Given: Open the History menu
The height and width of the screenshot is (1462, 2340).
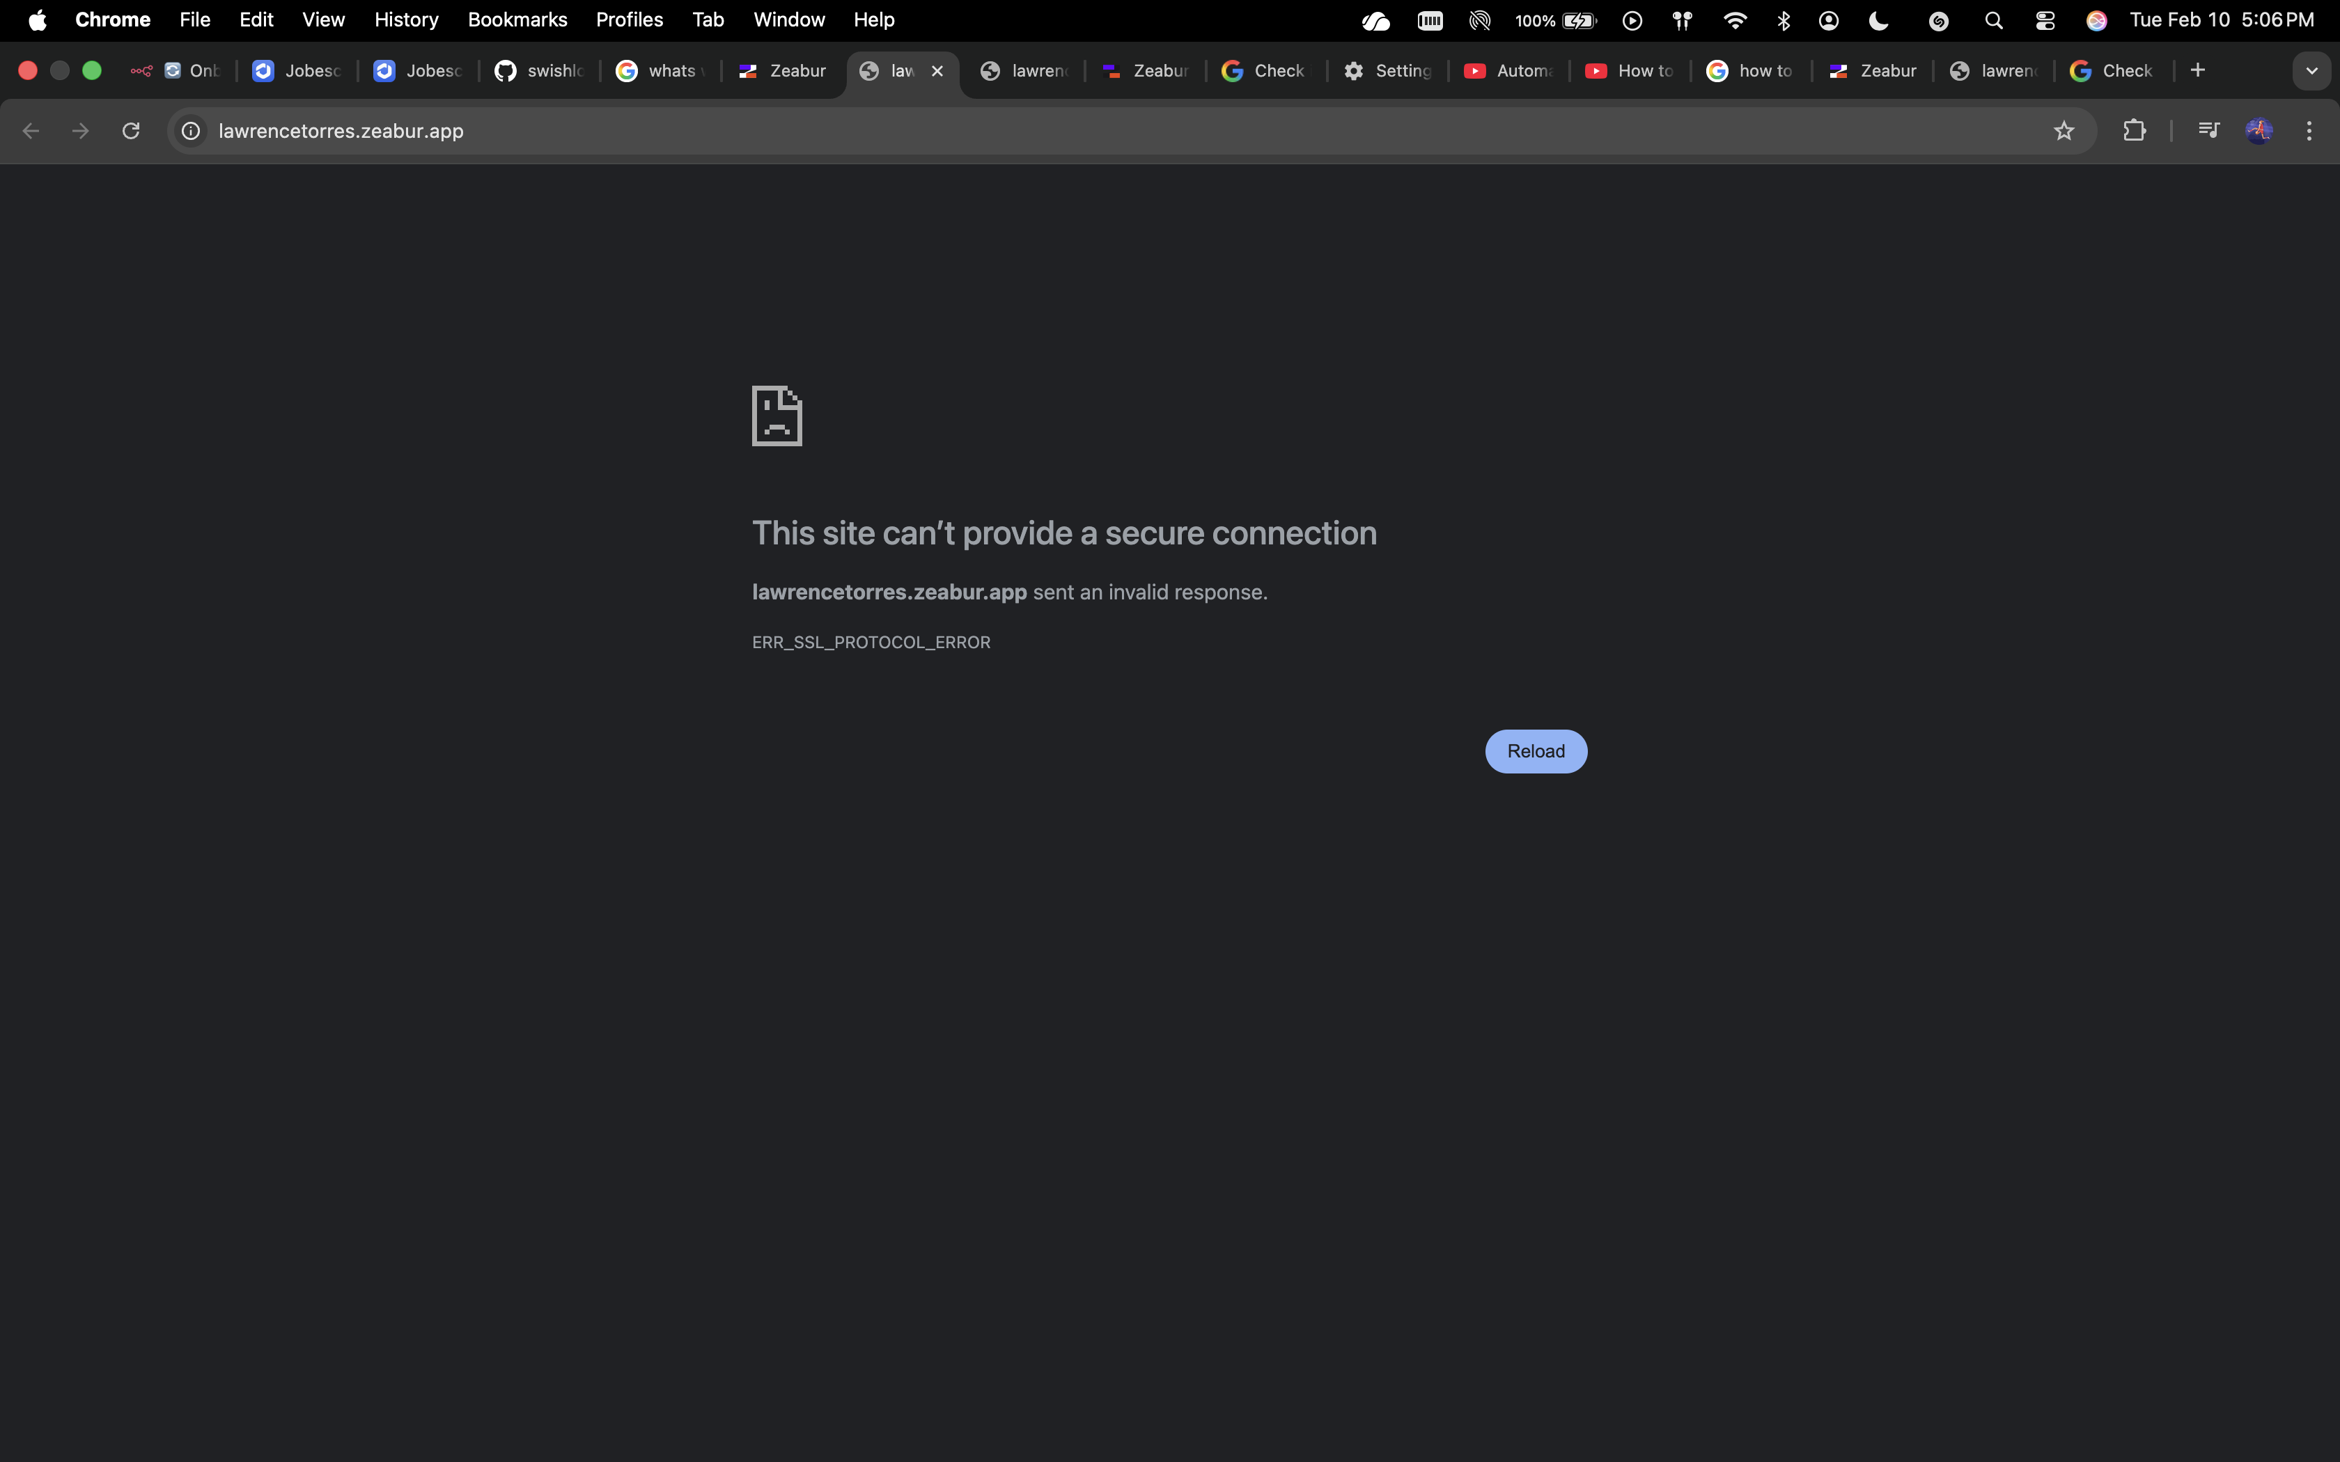Looking at the screenshot, I should coord(405,19).
